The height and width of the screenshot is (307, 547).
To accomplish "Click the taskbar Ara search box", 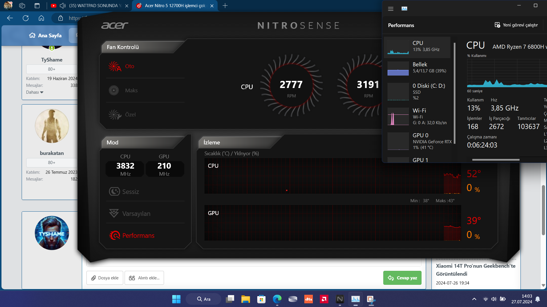I will pyautogui.click(x=203, y=299).
